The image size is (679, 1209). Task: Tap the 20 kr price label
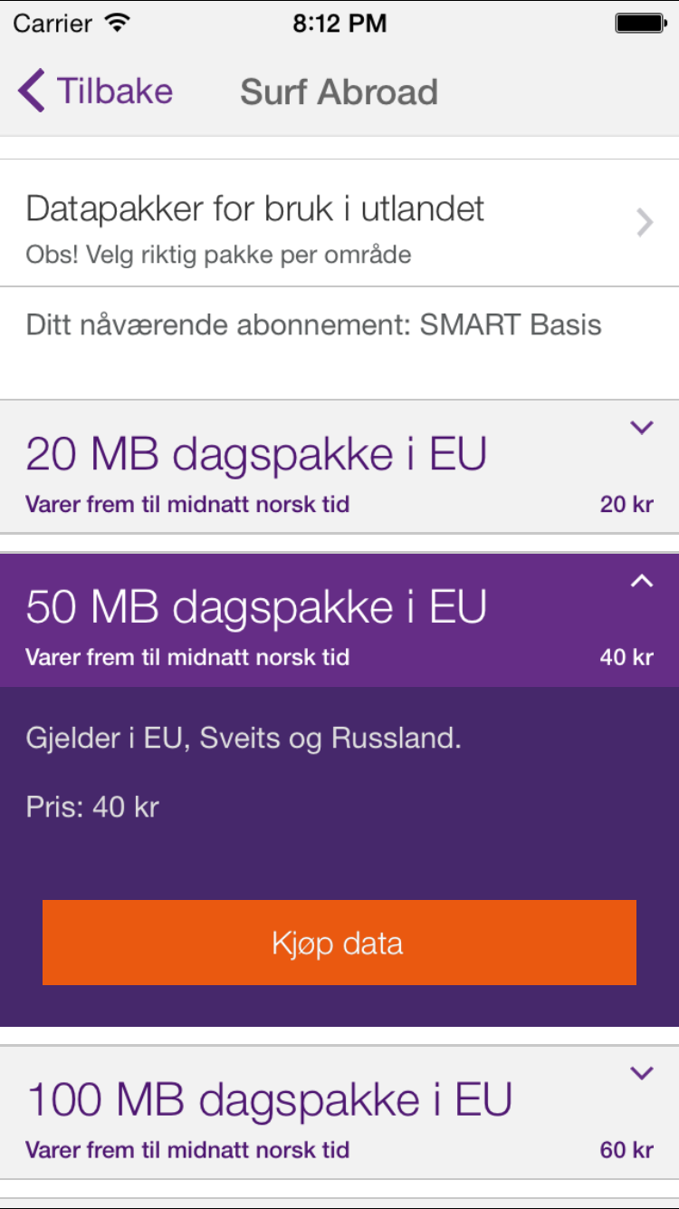tap(626, 504)
